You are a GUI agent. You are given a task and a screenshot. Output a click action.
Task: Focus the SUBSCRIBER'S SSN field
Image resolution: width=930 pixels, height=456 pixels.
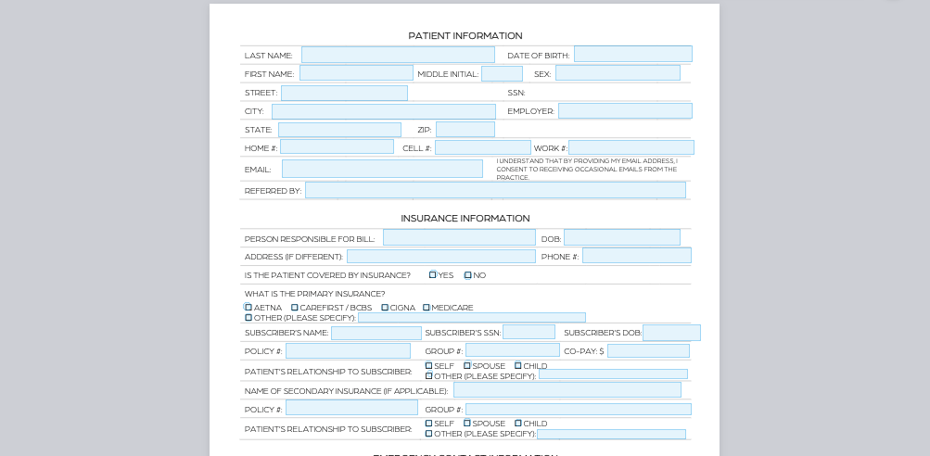coord(529,332)
